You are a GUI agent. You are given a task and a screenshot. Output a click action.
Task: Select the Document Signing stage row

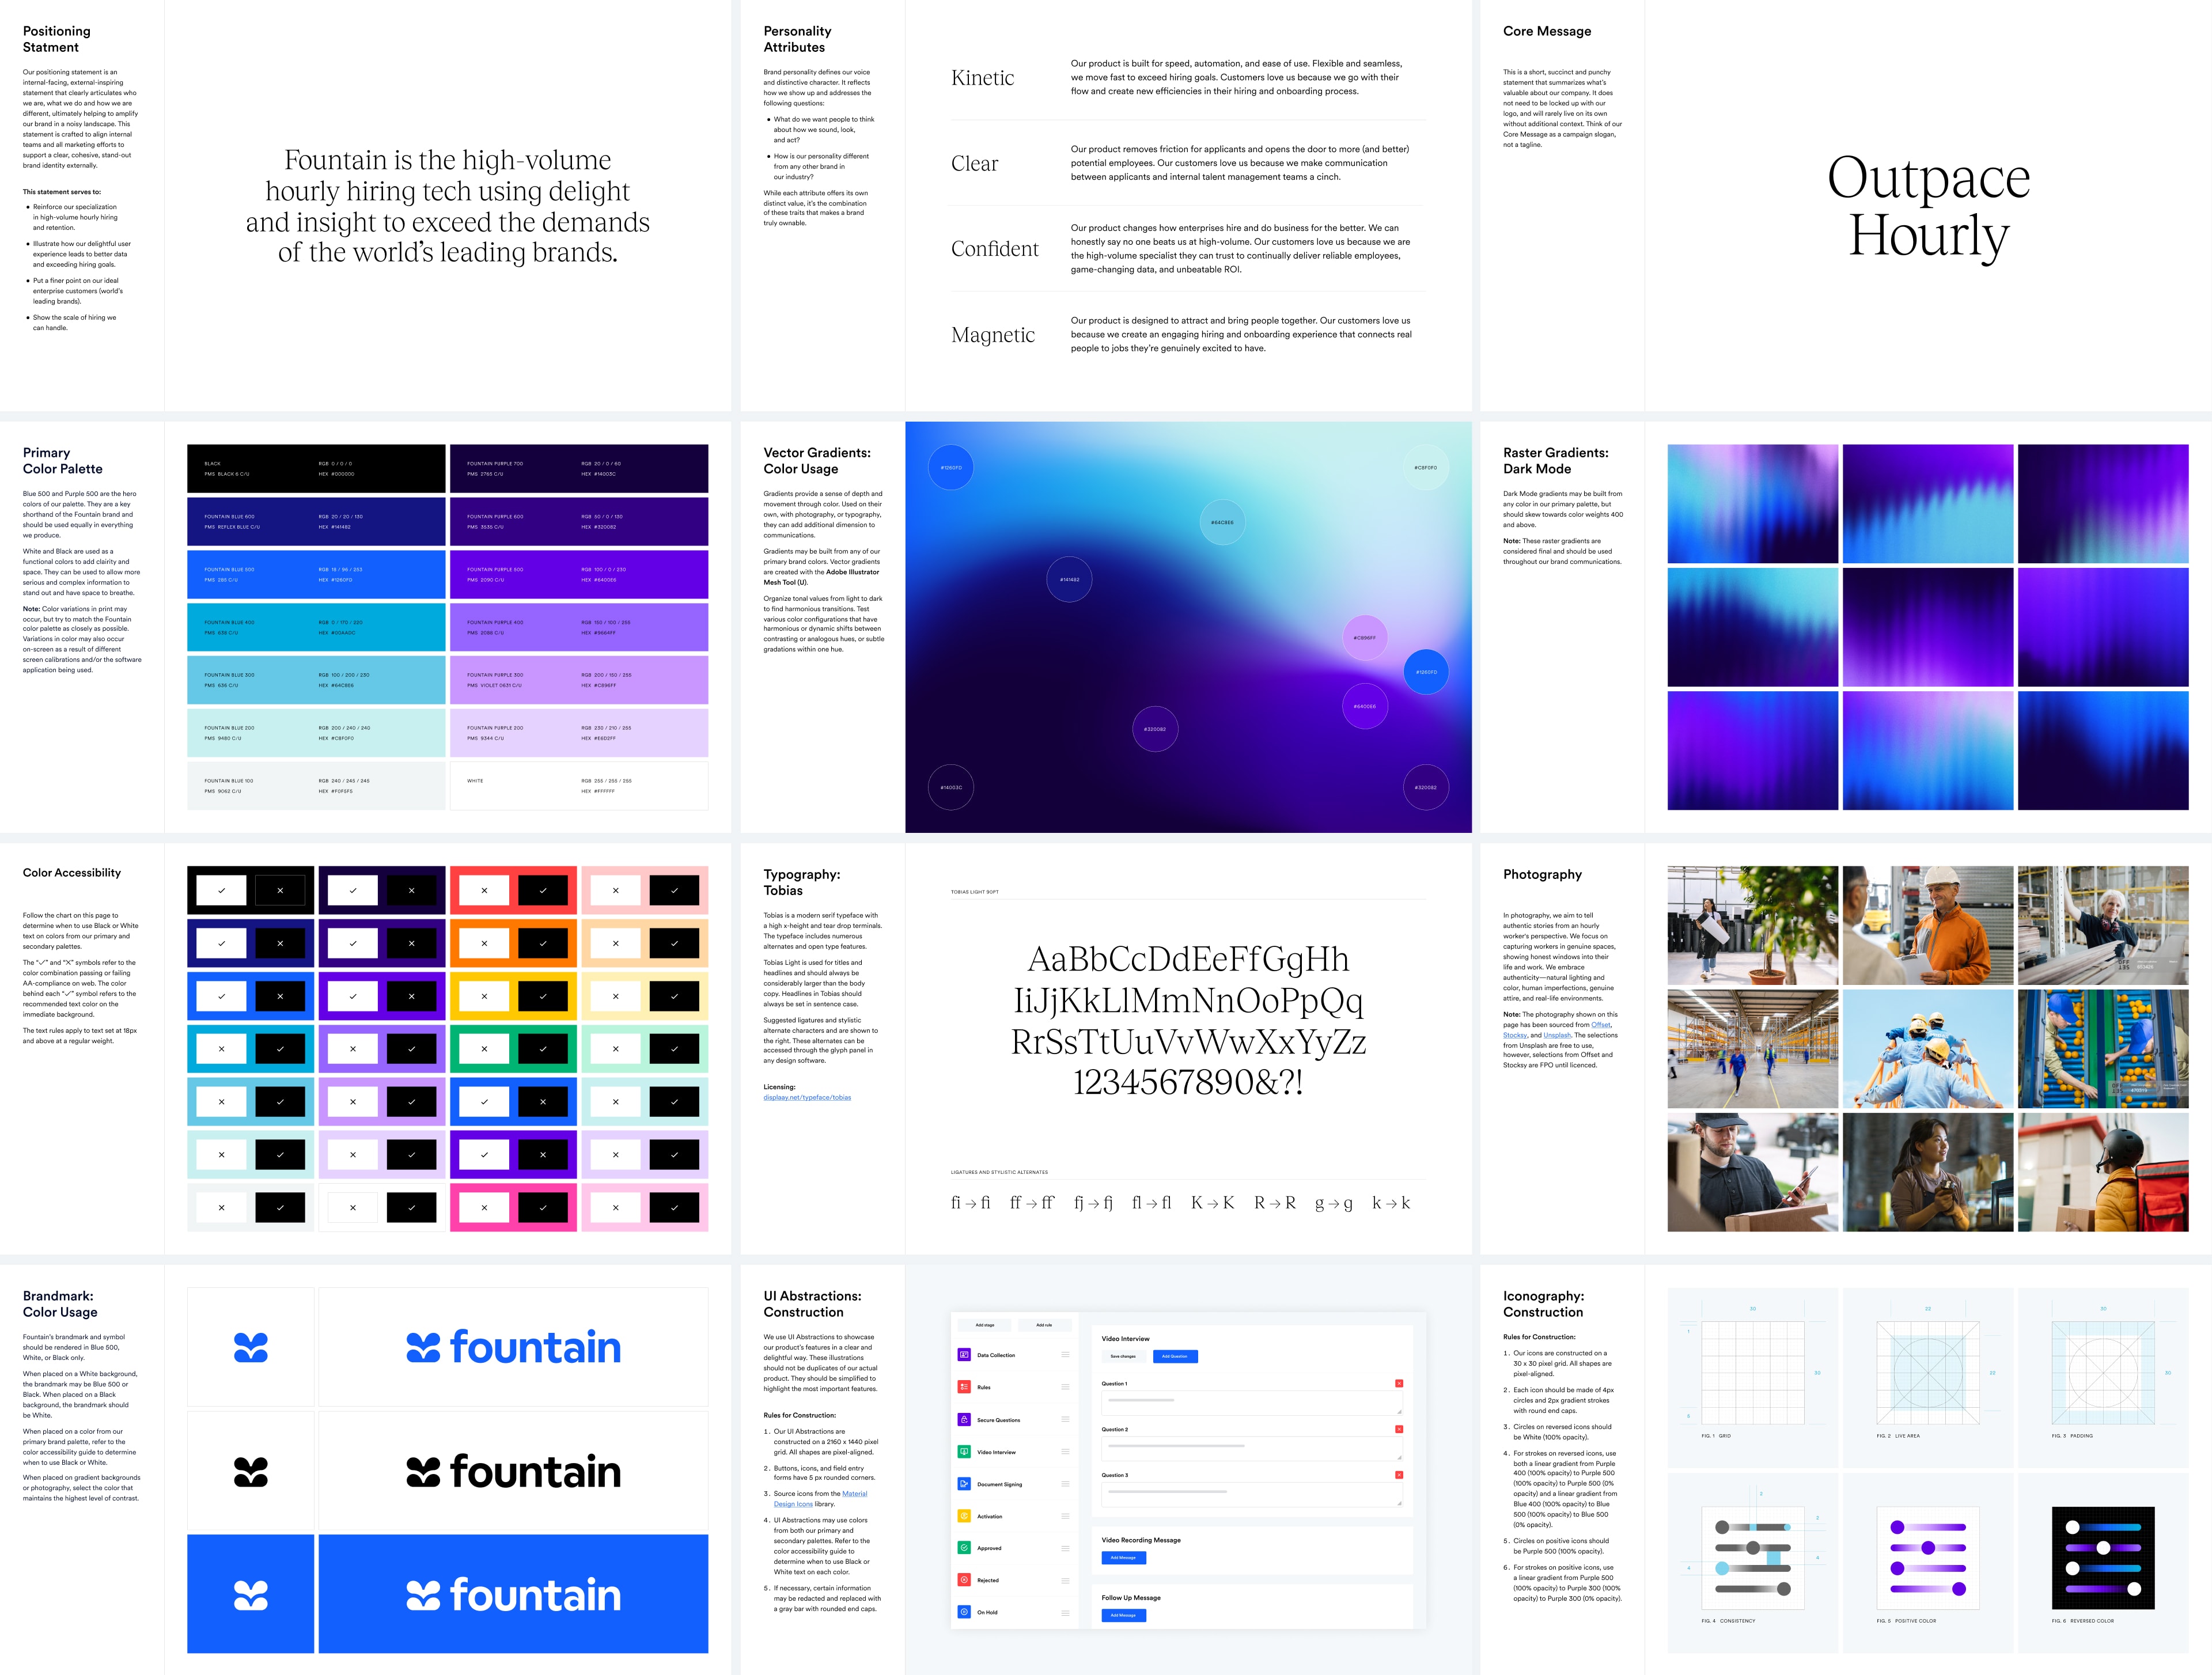[1014, 1484]
